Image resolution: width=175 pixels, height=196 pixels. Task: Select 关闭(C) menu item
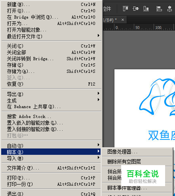[x=51, y=46]
